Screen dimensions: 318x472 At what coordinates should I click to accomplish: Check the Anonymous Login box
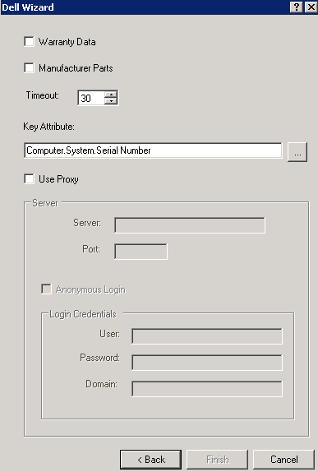[x=46, y=289]
